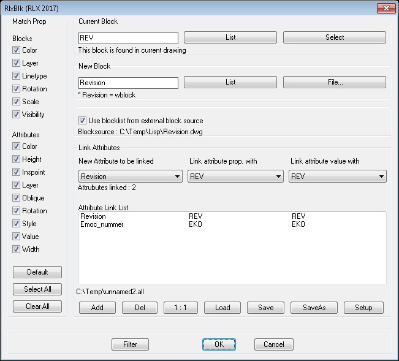This screenshot has height=361, width=399.
Task: Uncheck the Attributes Width checkbox
Action: 16,249
